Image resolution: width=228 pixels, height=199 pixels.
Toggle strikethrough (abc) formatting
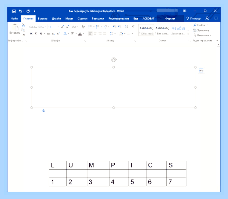coord(48,34)
